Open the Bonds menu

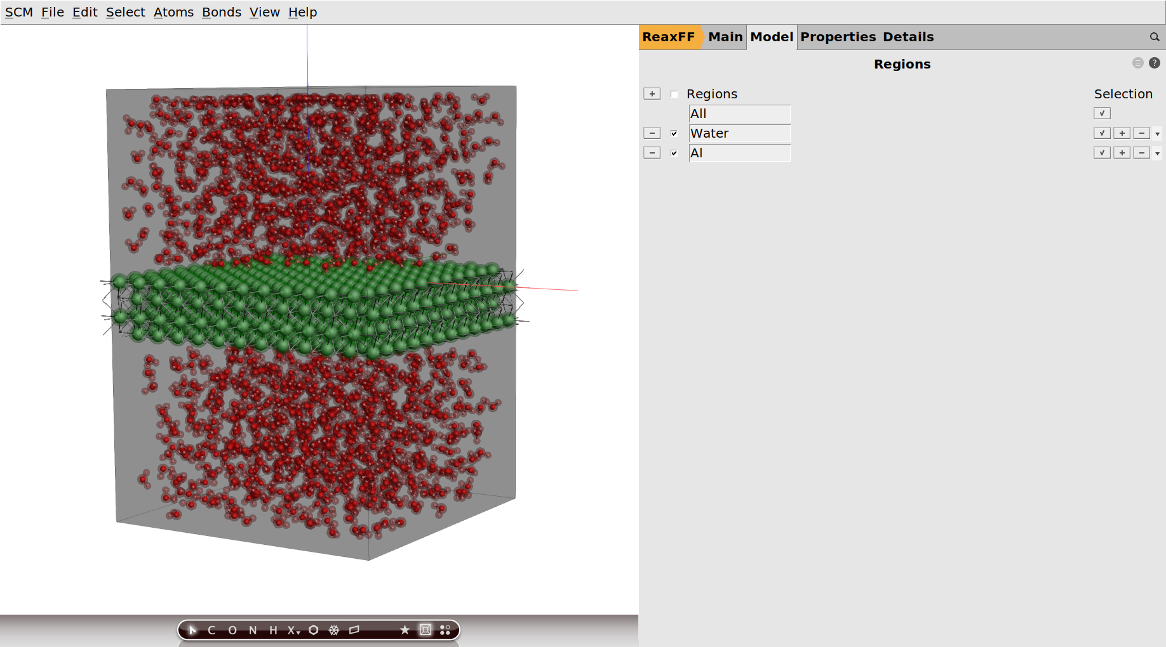point(222,12)
